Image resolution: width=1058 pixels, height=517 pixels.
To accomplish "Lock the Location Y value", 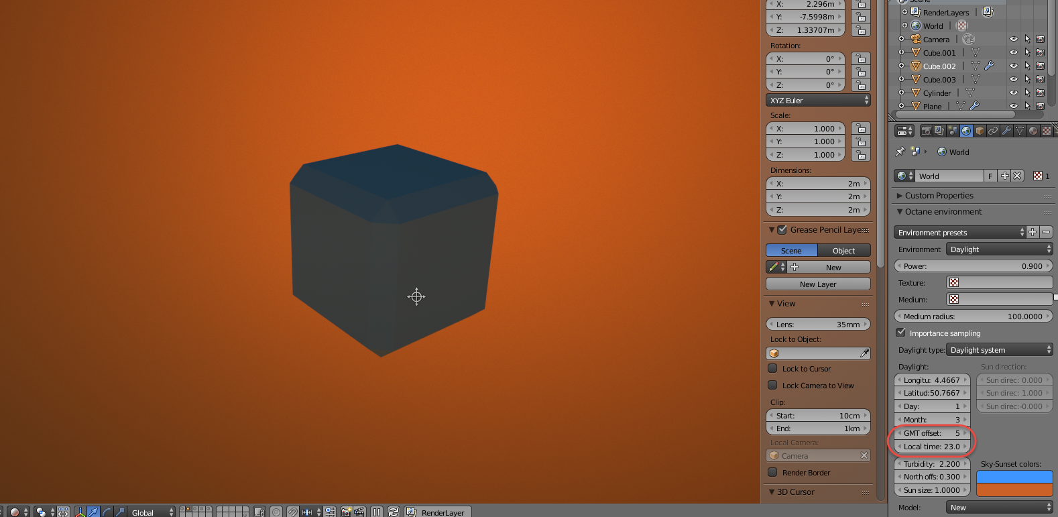I will coord(861,17).
